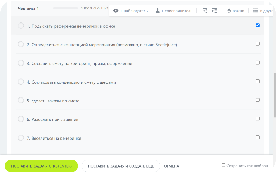
Task: Tick checkbox for item 6 'Разослать приглашения'
Action: (x=258, y=119)
